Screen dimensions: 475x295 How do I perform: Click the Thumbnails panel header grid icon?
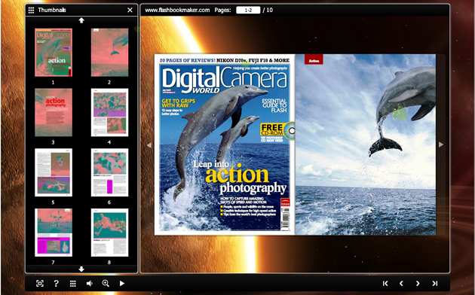31,10
